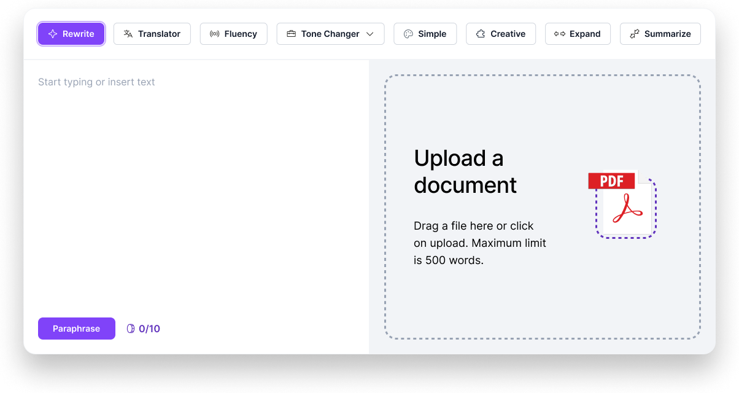Open the PDF upload icon in the drop zone

click(624, 204)
